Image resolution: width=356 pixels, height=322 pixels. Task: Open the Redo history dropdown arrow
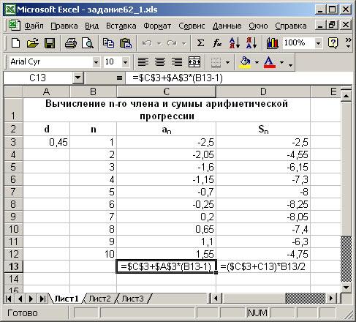[x=184, y=44]
